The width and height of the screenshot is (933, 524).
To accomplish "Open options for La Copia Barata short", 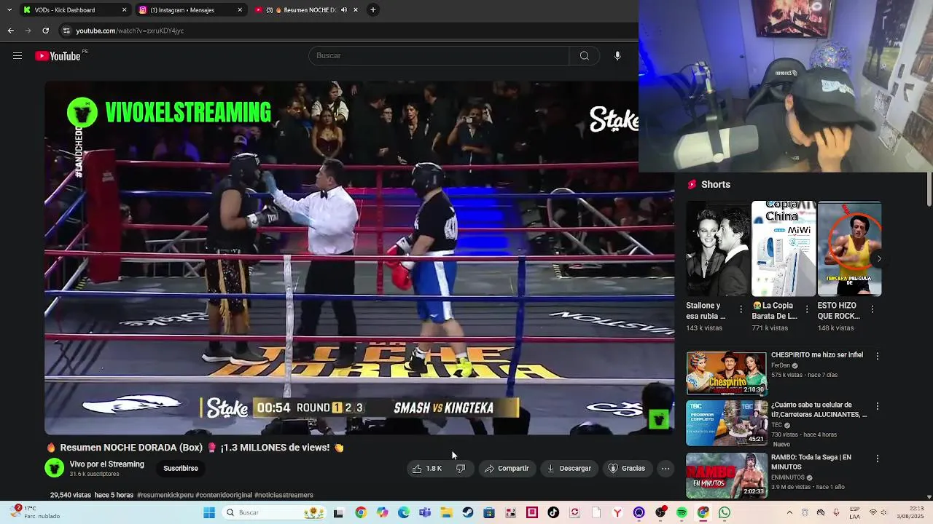I will click(x=807, y=309).
